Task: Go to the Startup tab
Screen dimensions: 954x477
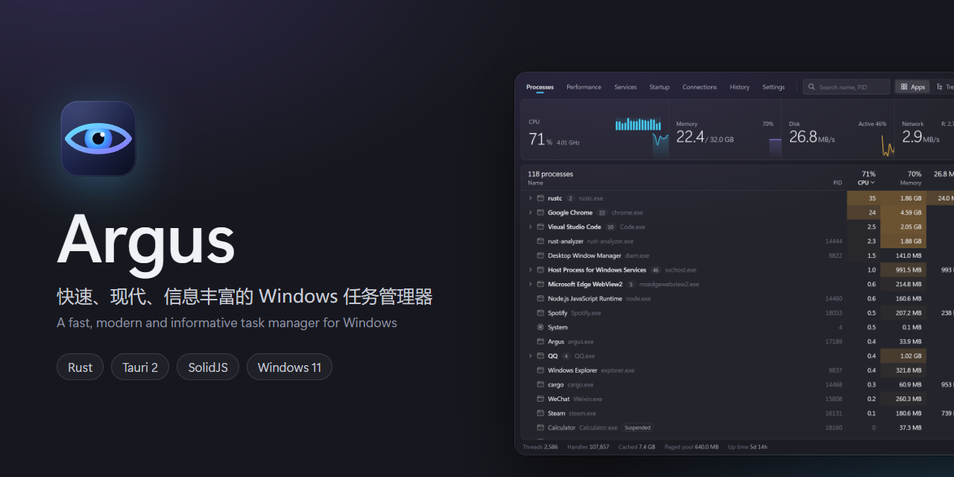Action: [660, 87]
